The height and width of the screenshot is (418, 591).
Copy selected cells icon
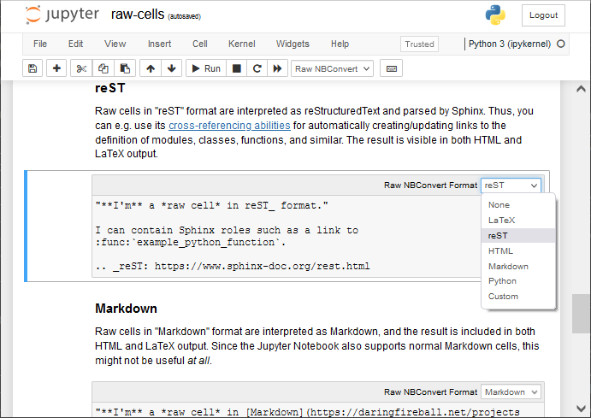103,68
